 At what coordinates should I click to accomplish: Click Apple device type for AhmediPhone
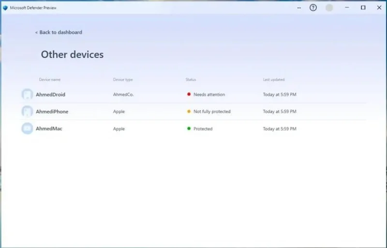[x=119, y=112]
